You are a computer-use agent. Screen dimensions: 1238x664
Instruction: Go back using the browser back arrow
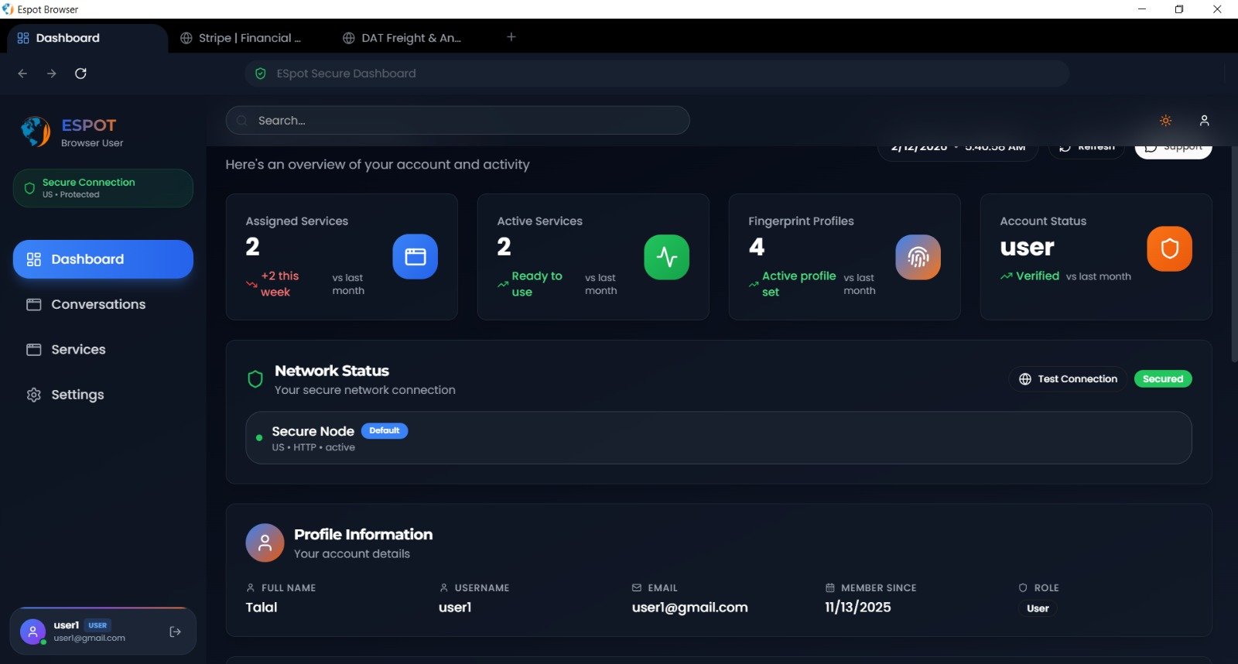[x=22, y=74]
